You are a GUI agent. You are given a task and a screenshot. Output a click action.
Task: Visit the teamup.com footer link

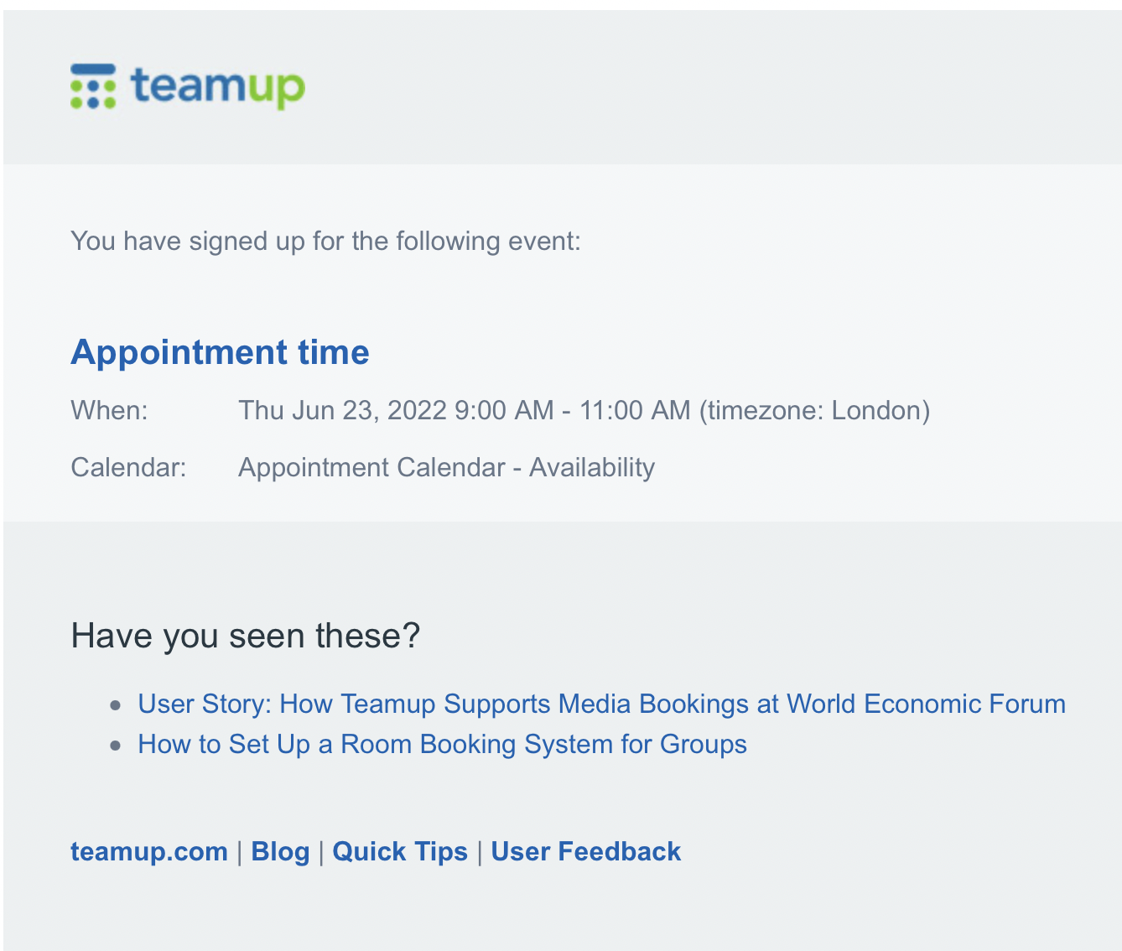(x=149, y=851)
